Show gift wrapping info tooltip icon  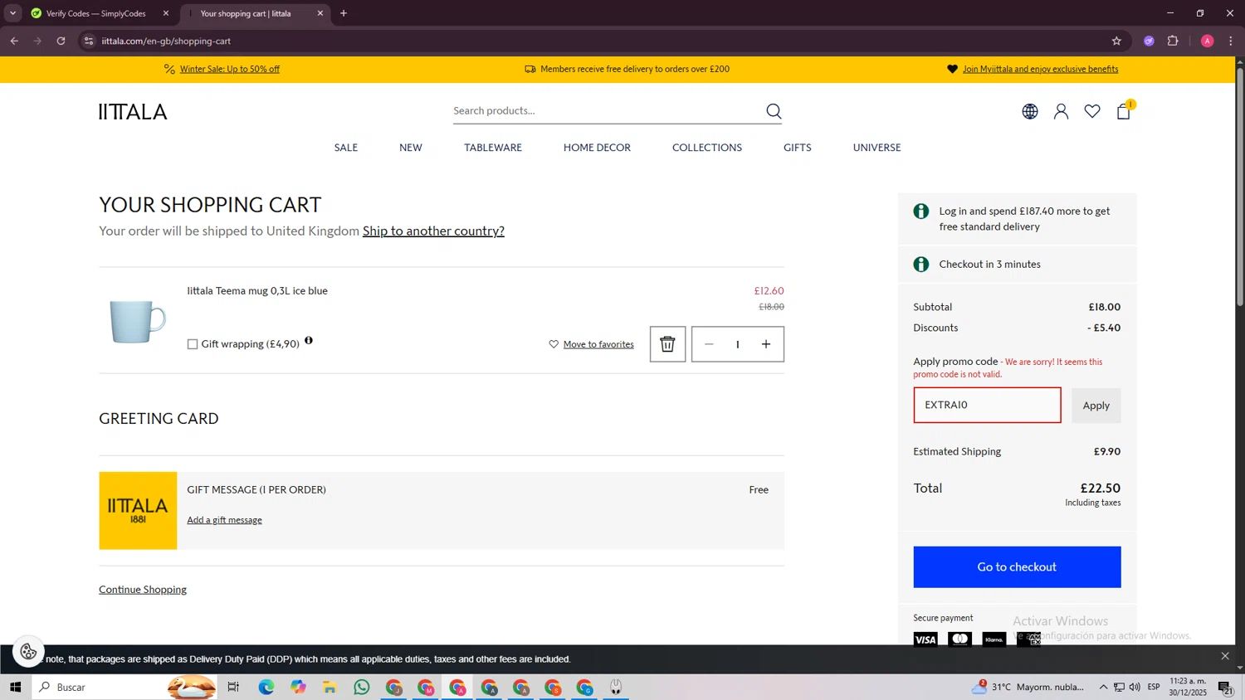coord(309,341)
